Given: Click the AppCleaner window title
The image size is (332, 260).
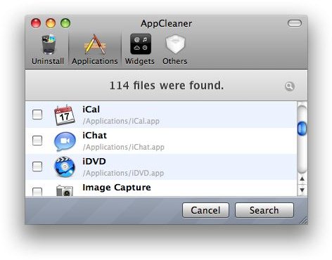Looking at the screenshot, I should coord(166,24).
